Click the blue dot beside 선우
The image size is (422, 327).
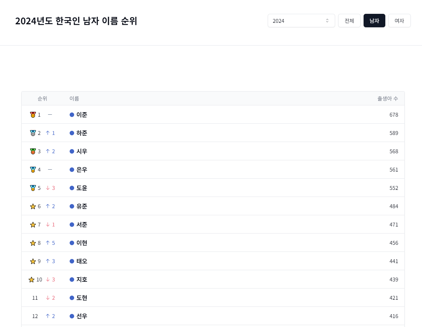(x=72, y=316)
